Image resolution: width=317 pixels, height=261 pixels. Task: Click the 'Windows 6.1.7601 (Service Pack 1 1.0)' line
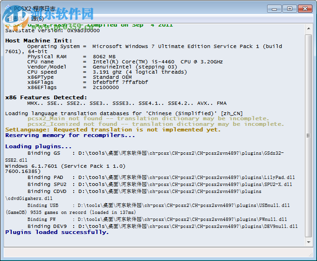65,166
